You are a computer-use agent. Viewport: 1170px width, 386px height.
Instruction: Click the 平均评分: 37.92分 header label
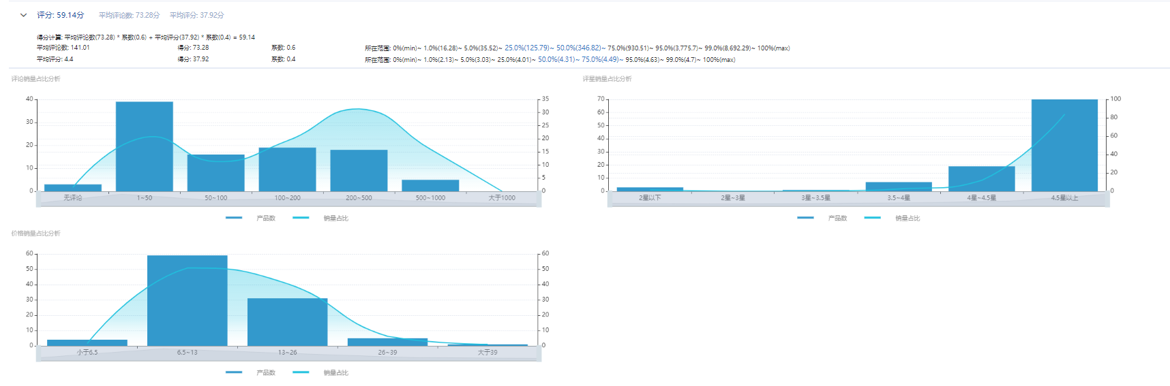(x=196, y=15)
